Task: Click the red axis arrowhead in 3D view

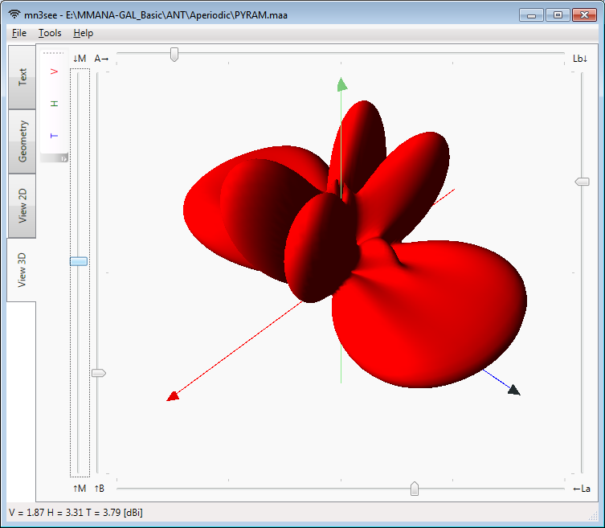Action: pyautogui.click(x=173, y=396)
